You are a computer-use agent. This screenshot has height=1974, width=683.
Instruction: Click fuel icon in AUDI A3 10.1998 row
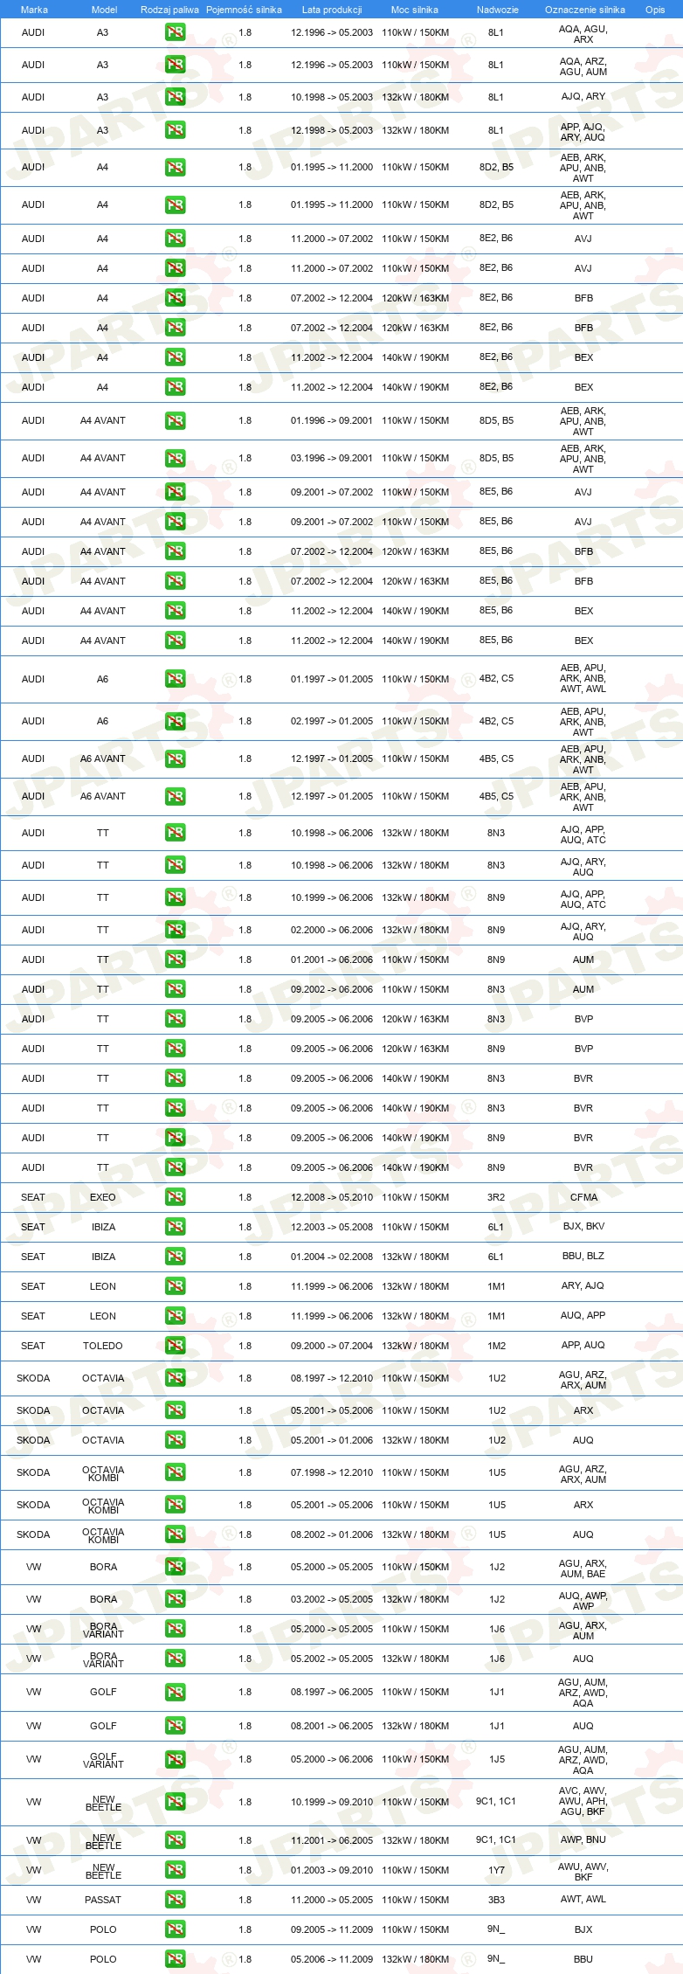[x=175, y=97]
